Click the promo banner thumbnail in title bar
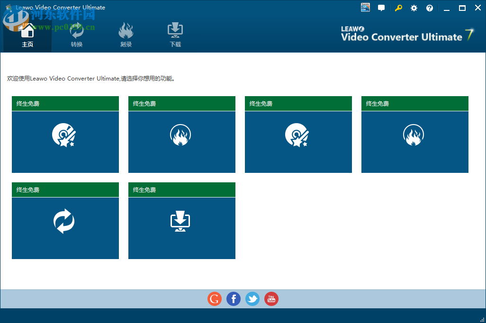 pos(365,8)
